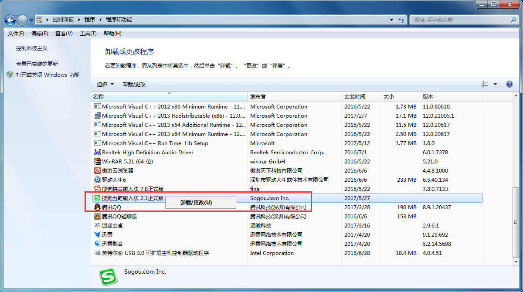Click the vertical scrollbar down arrow

pyautogui.click(x=516, y=261)
